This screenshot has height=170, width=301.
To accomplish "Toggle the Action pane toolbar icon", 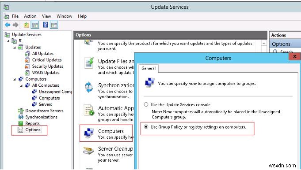I will 54,25.
